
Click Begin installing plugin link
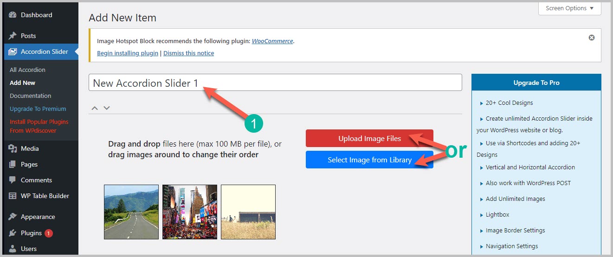tap(128, 53)
